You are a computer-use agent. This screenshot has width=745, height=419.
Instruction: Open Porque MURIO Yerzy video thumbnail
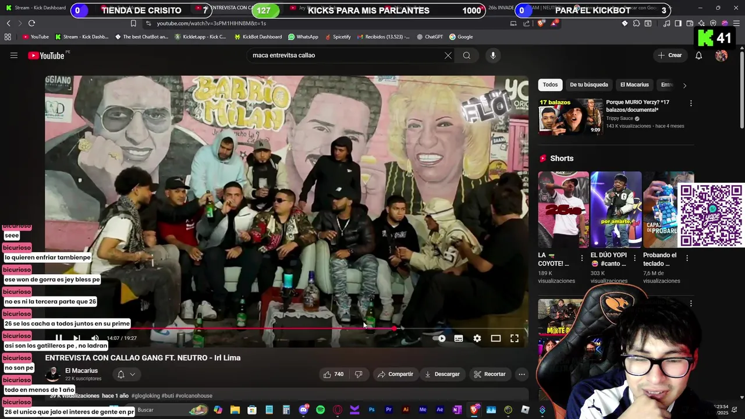(x=570, y=116)
